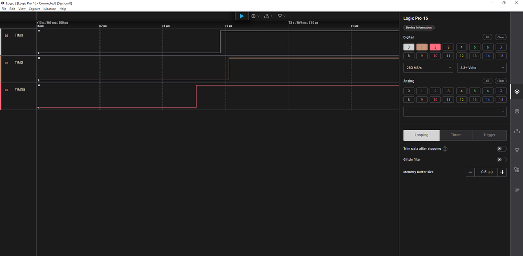This screenshot has height=256, width=523.
Task: Open the Device Settings sidebar panel icon
Action: pyautogui.click(x=517, y=91)
